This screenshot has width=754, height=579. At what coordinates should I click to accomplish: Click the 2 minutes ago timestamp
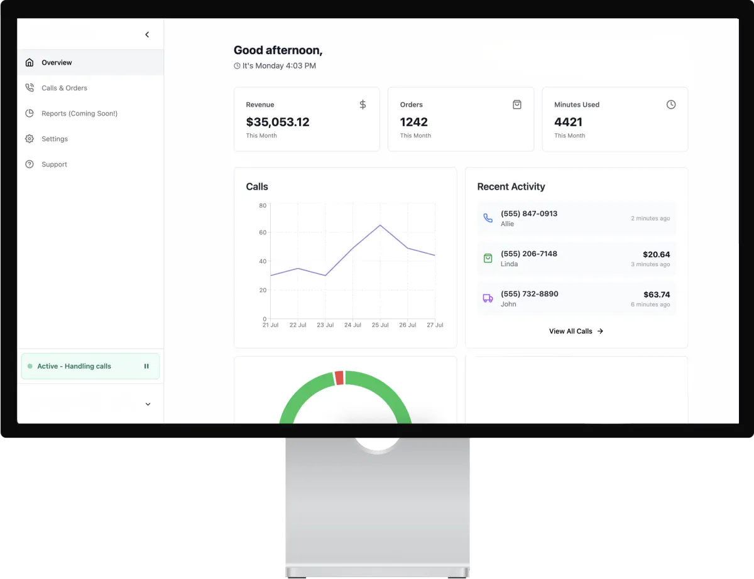coord(650,219)
